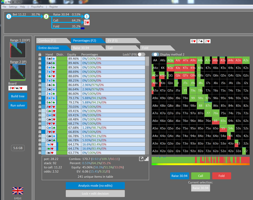
Task: Click the red Fold action button
Action: tap(222, 176)
